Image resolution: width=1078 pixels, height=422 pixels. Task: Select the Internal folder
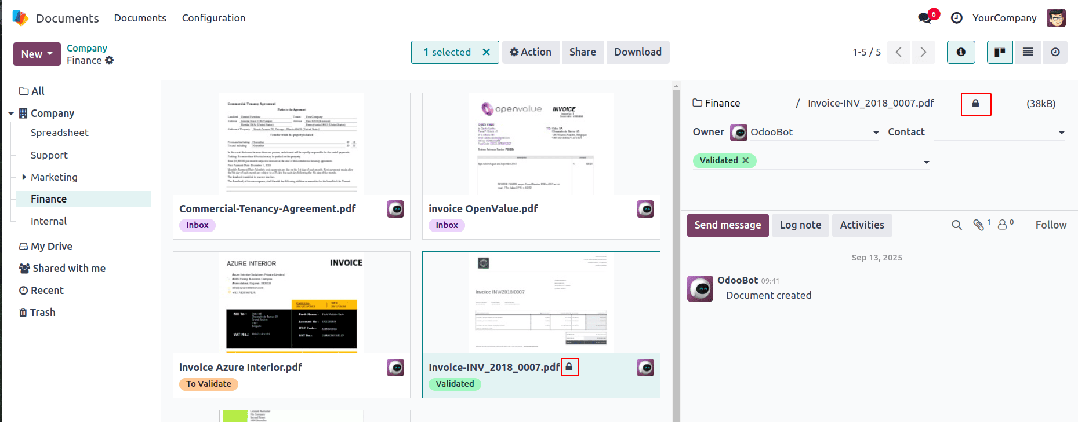pyautogui.click(x=49, y=221)
